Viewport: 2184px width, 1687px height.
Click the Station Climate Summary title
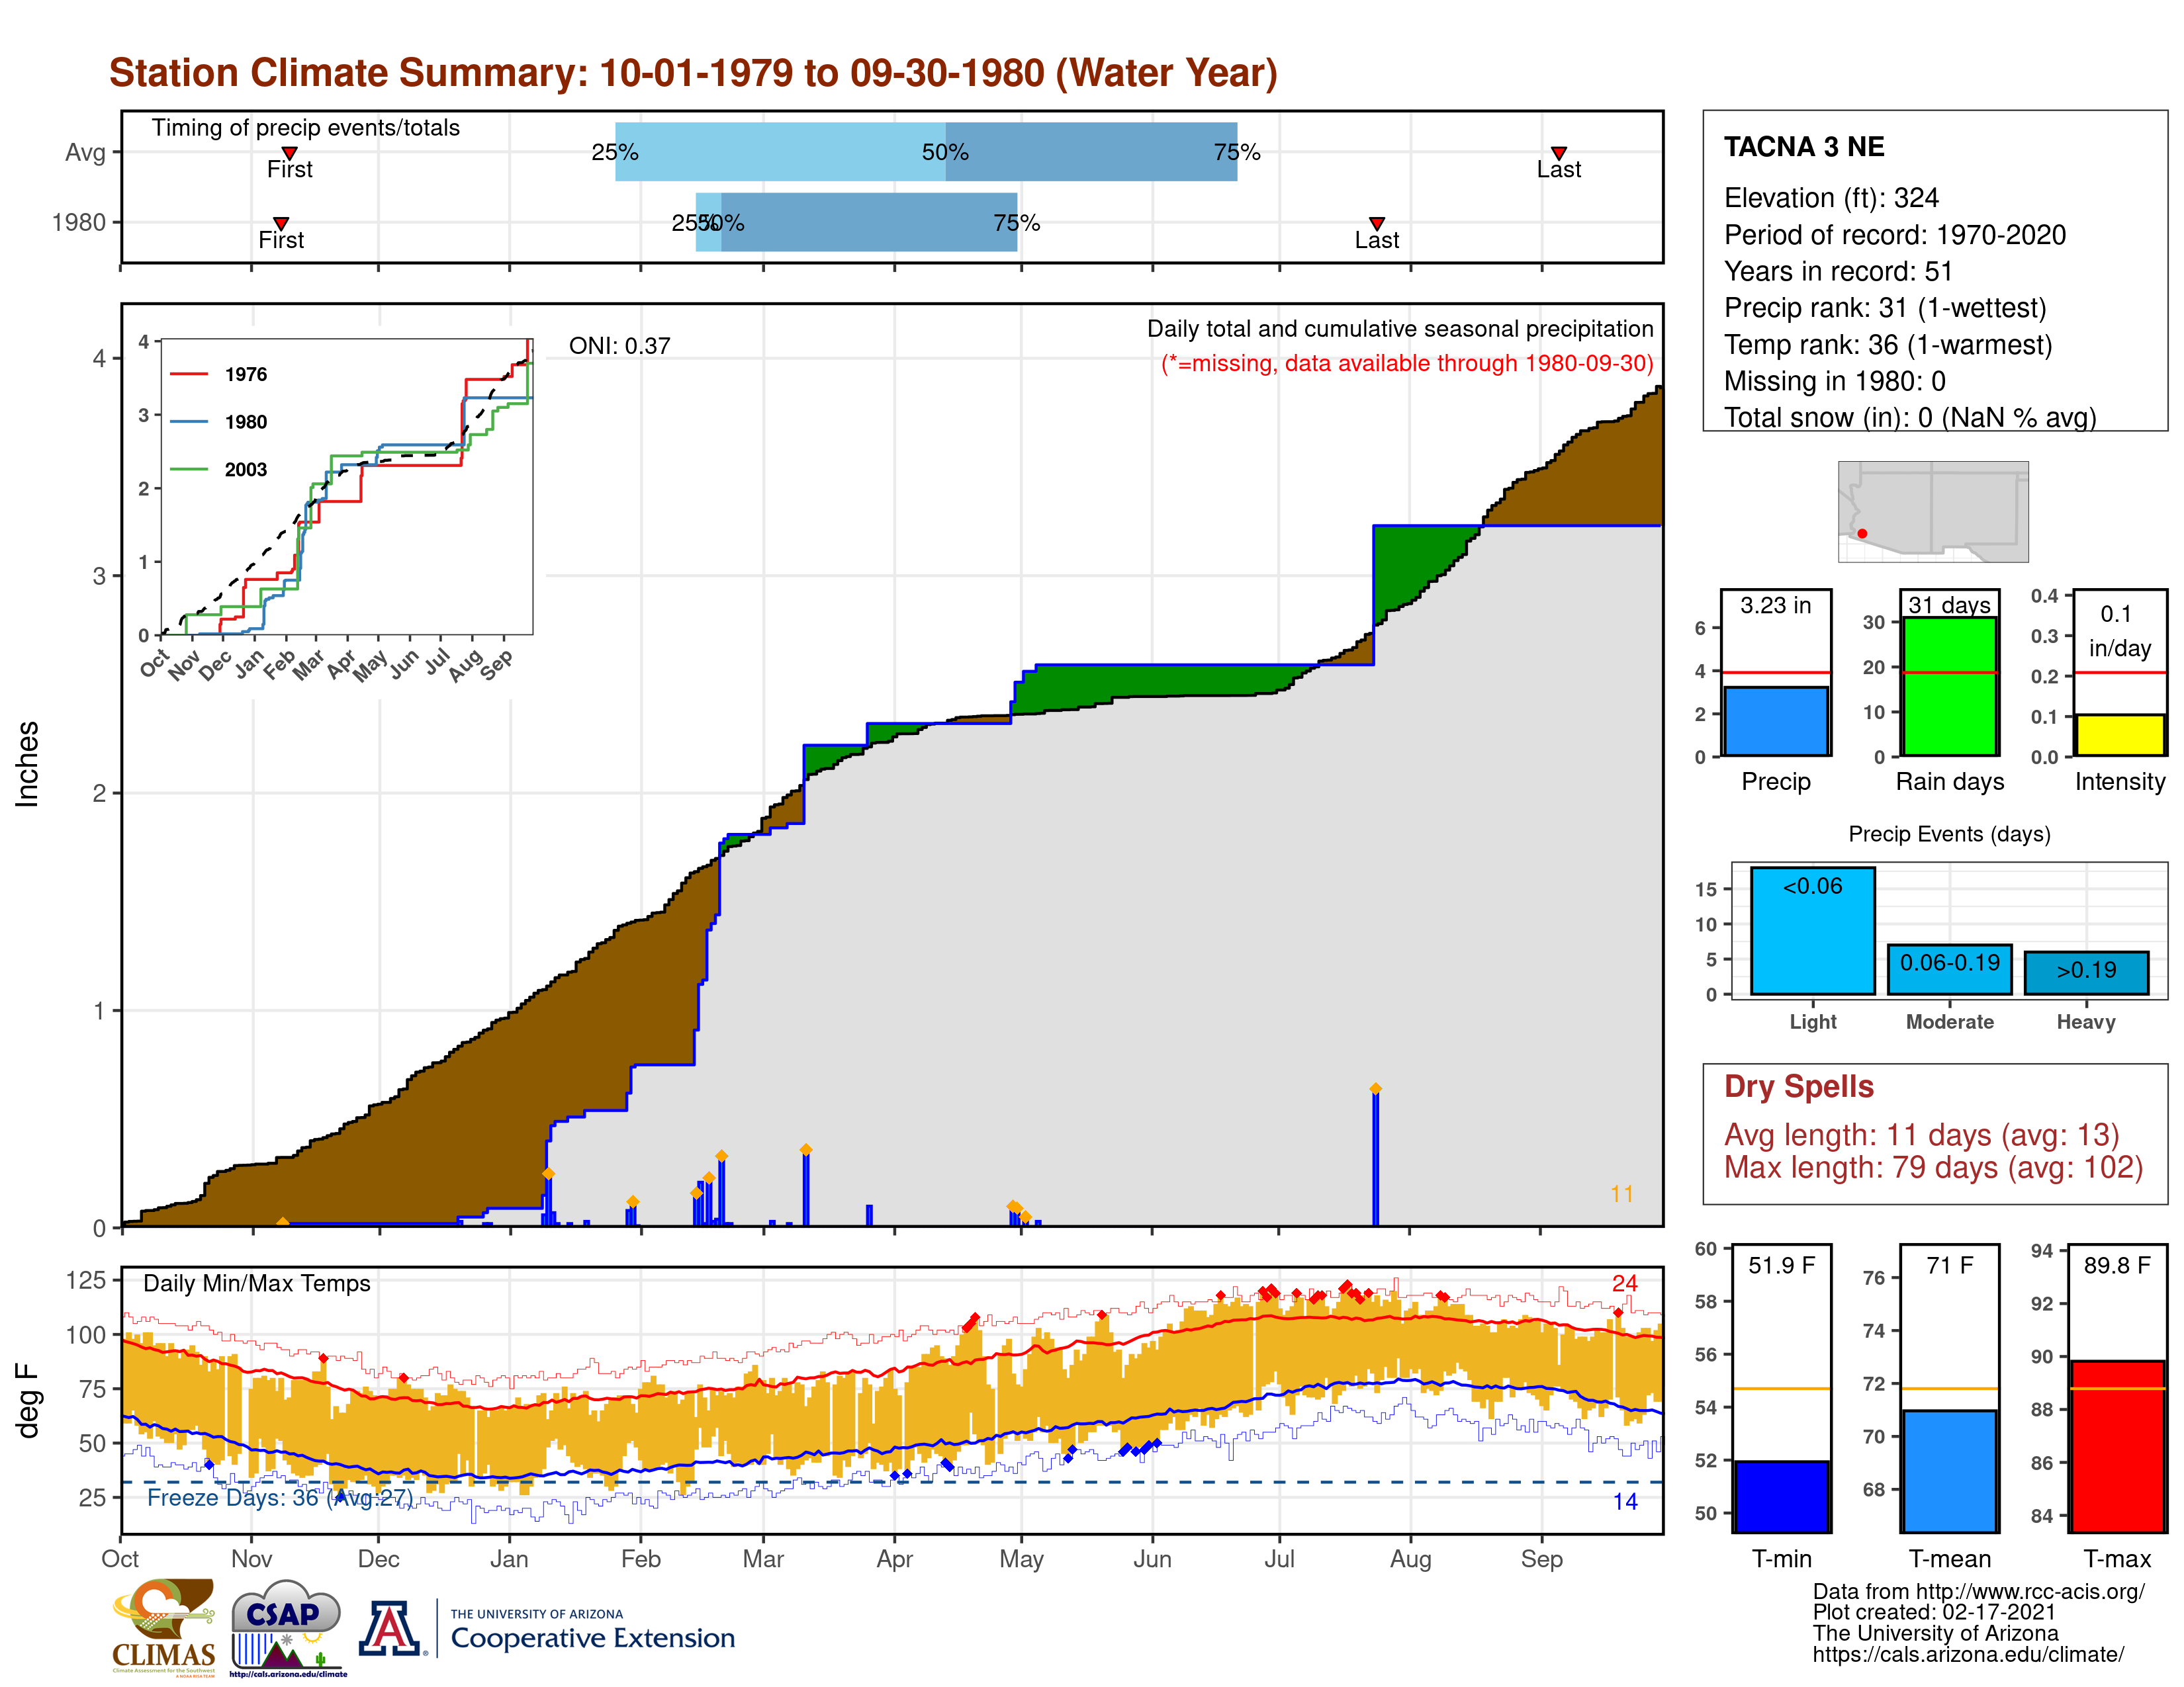click(x=693, y=73)
